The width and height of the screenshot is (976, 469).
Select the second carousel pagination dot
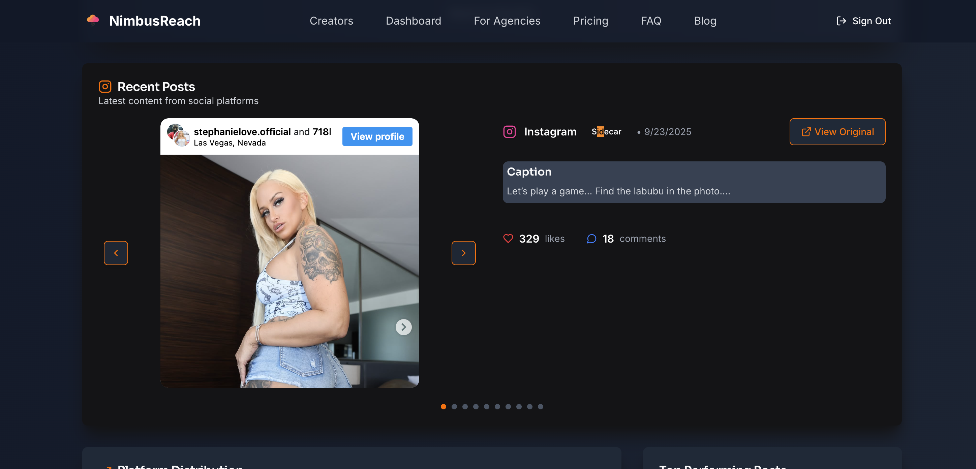pos(454,406)
